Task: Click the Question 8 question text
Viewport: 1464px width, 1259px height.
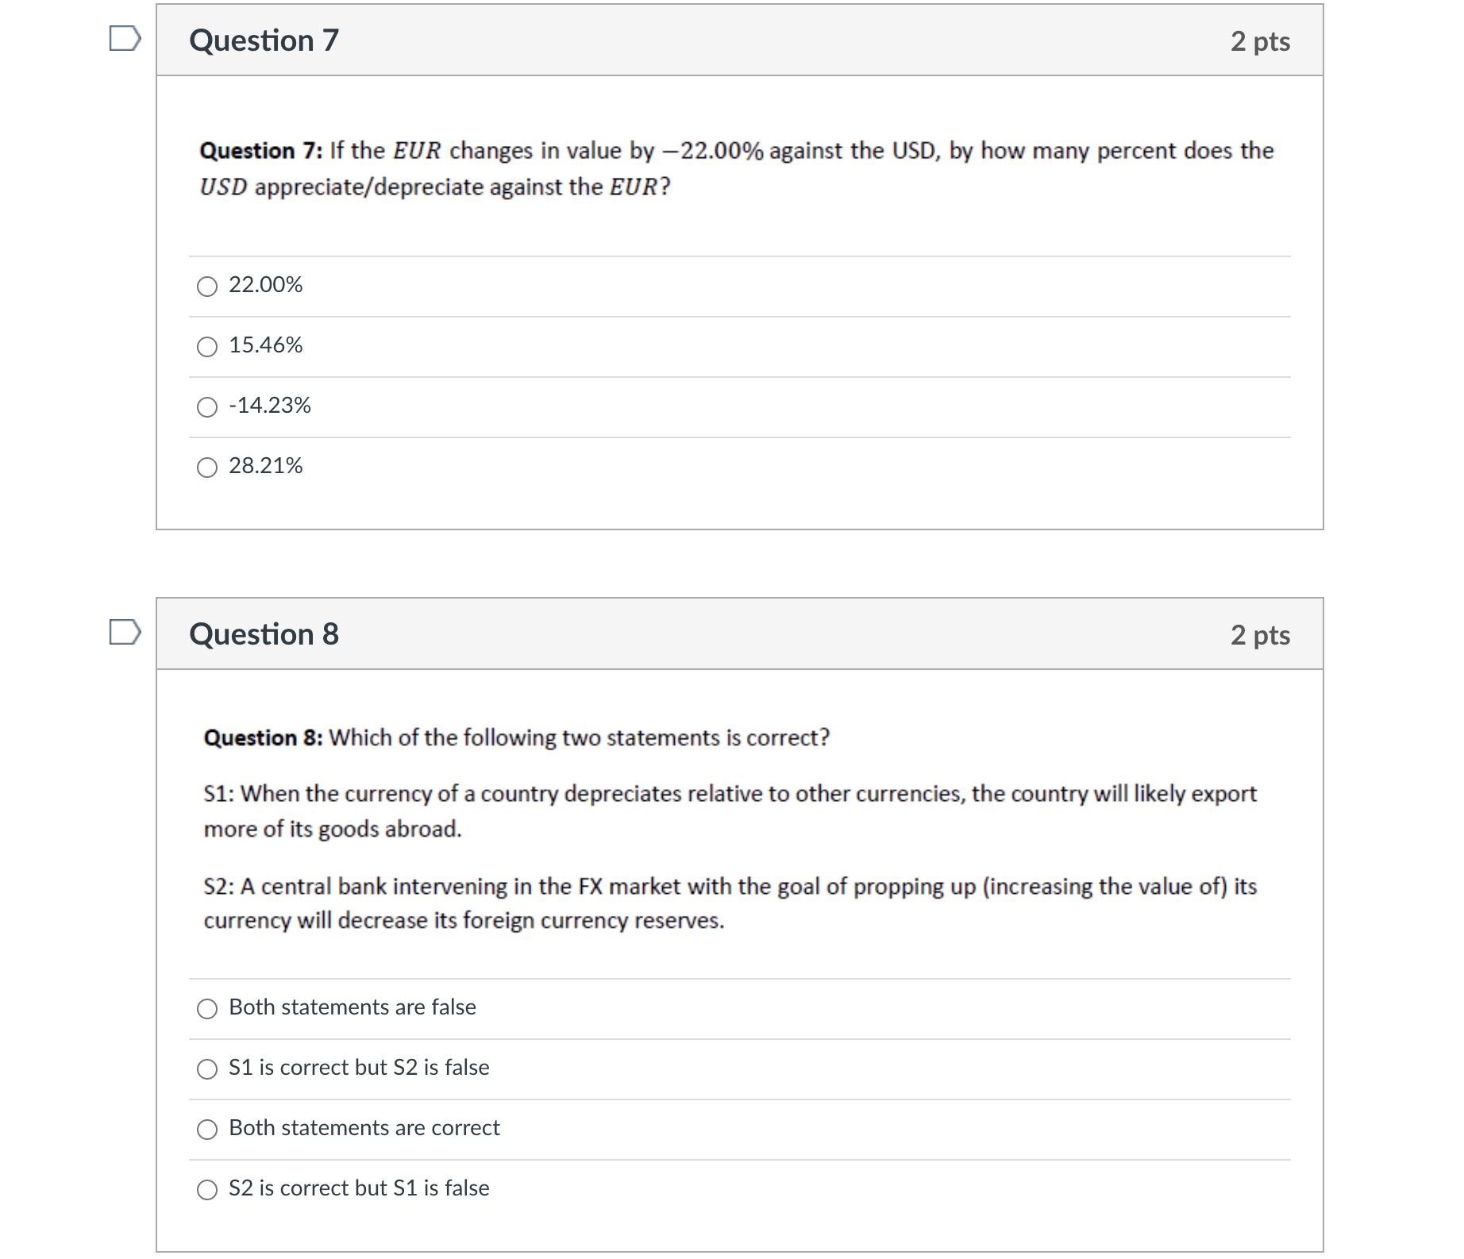Action: 516,737
